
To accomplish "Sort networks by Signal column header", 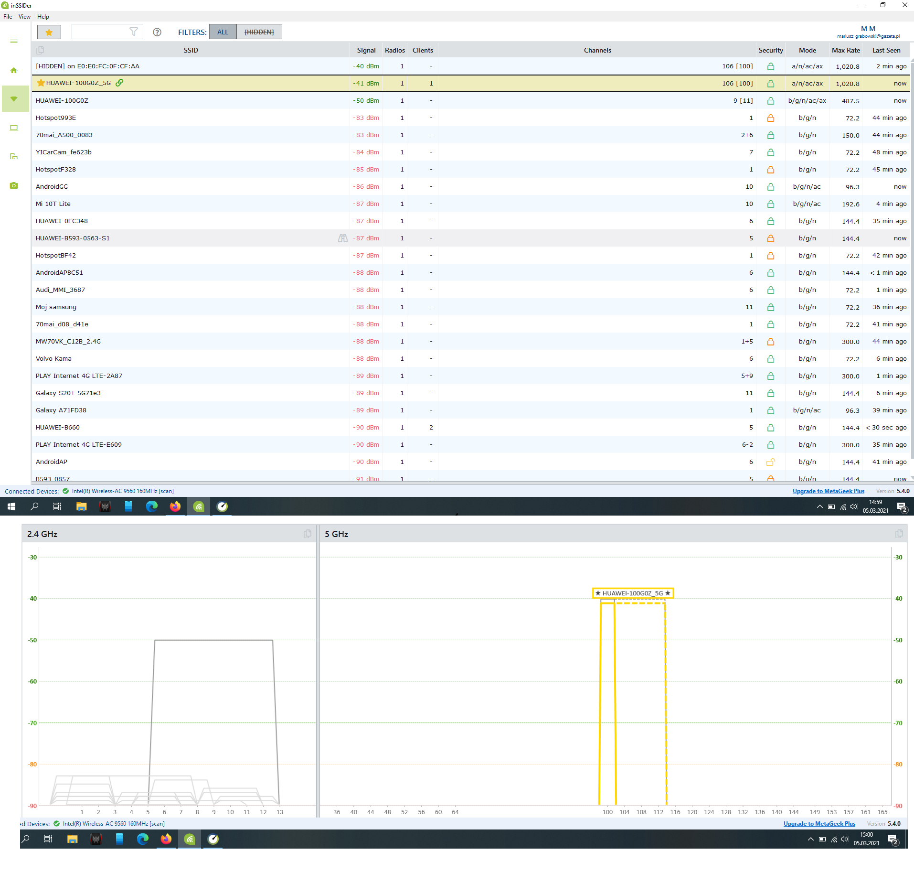I will 366,50.
